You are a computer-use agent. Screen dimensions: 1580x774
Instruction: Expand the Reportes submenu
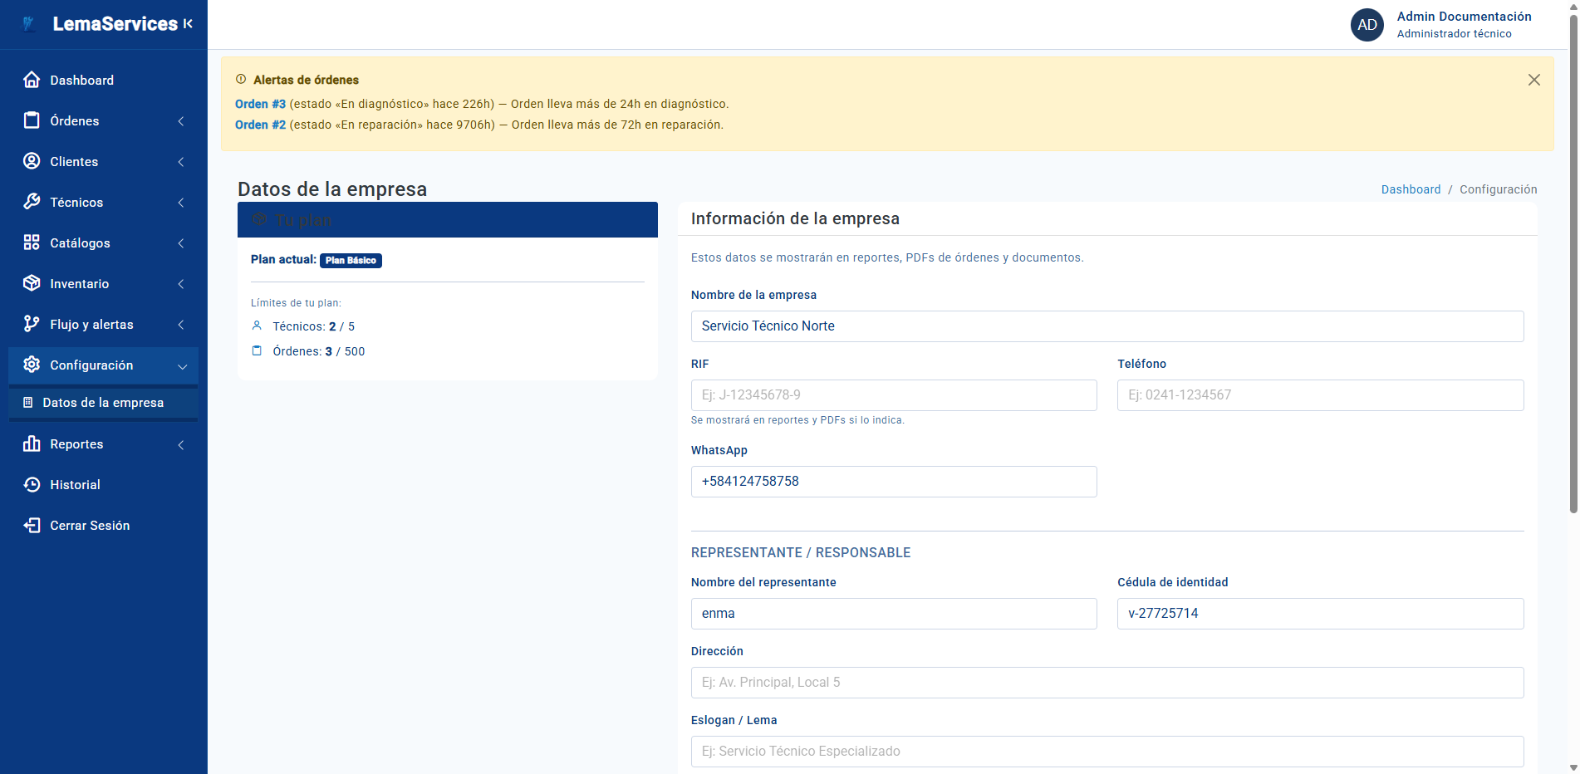pos(181,444)
